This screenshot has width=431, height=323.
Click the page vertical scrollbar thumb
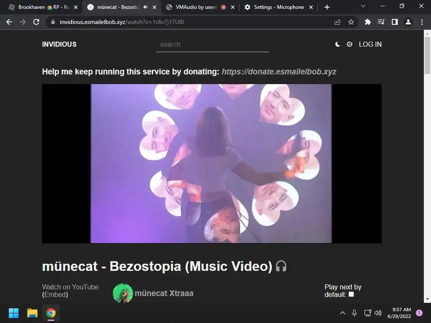[427, 55]
